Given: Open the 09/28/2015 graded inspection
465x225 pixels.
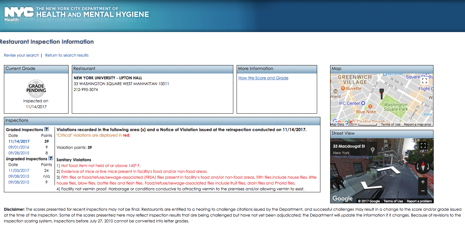Looking at the screenshot, I should tap(19, 153).
